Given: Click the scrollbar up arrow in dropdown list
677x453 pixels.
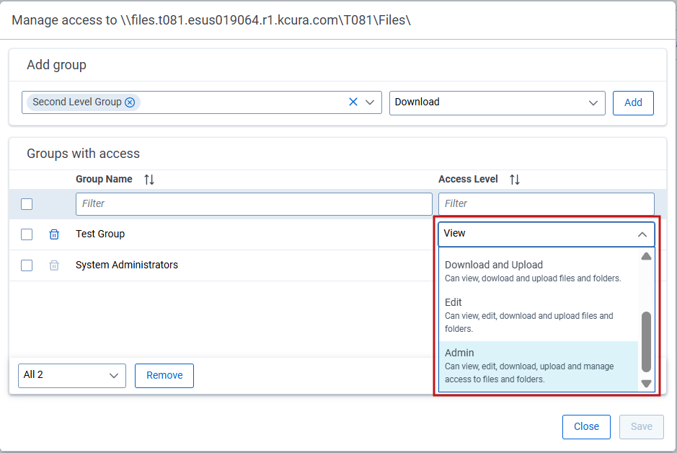Looking at the screenshot, I should [x=645, y=255].
